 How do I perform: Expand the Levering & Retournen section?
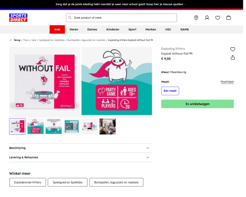coord(81,158)
